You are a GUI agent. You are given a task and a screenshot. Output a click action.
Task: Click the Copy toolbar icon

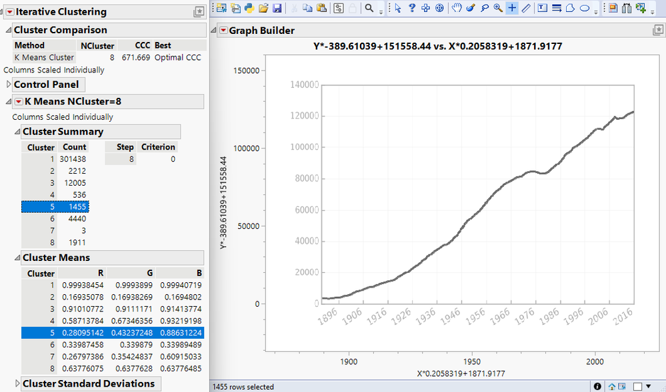[x=307, y=7]
